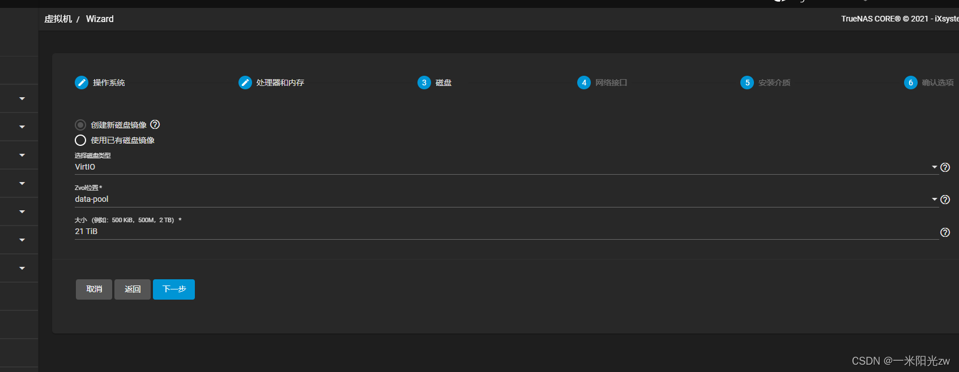Select 创建新磁盘镜像 radio button
The image size is (959, 372).
80,125
